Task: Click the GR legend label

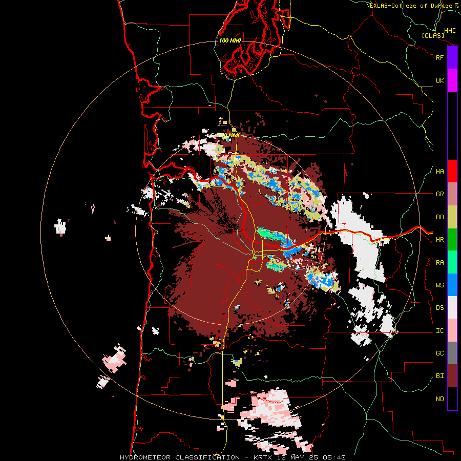Action: tap(439, 194)
